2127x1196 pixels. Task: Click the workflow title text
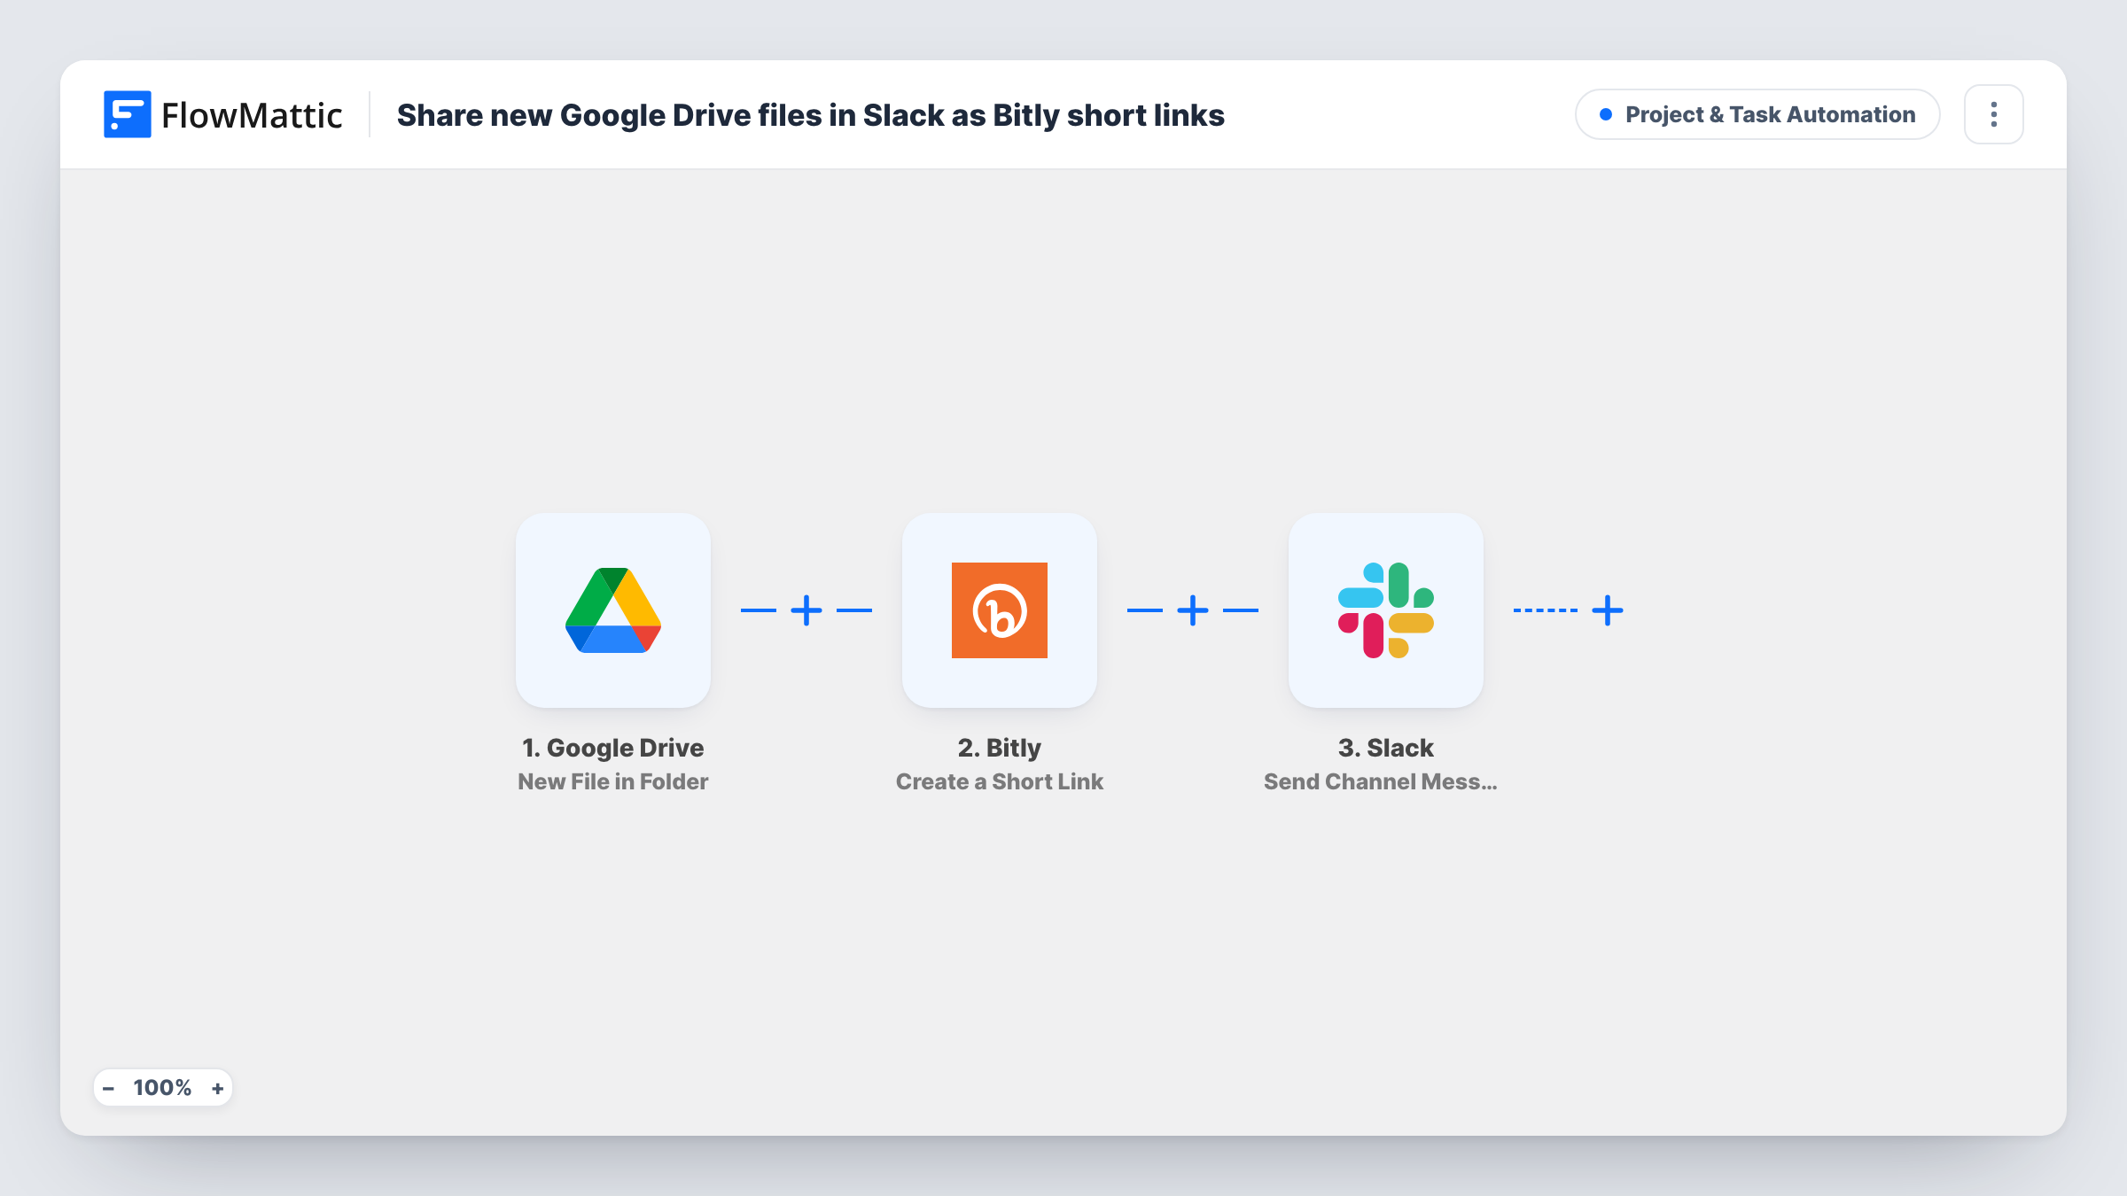810,115
